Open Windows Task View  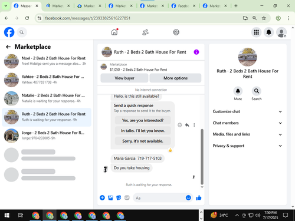(x=21, y=215)
